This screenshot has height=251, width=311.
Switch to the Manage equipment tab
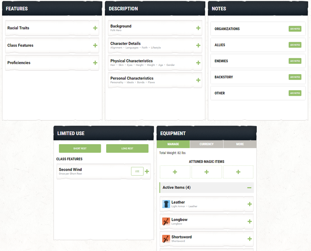pos(173,144)
